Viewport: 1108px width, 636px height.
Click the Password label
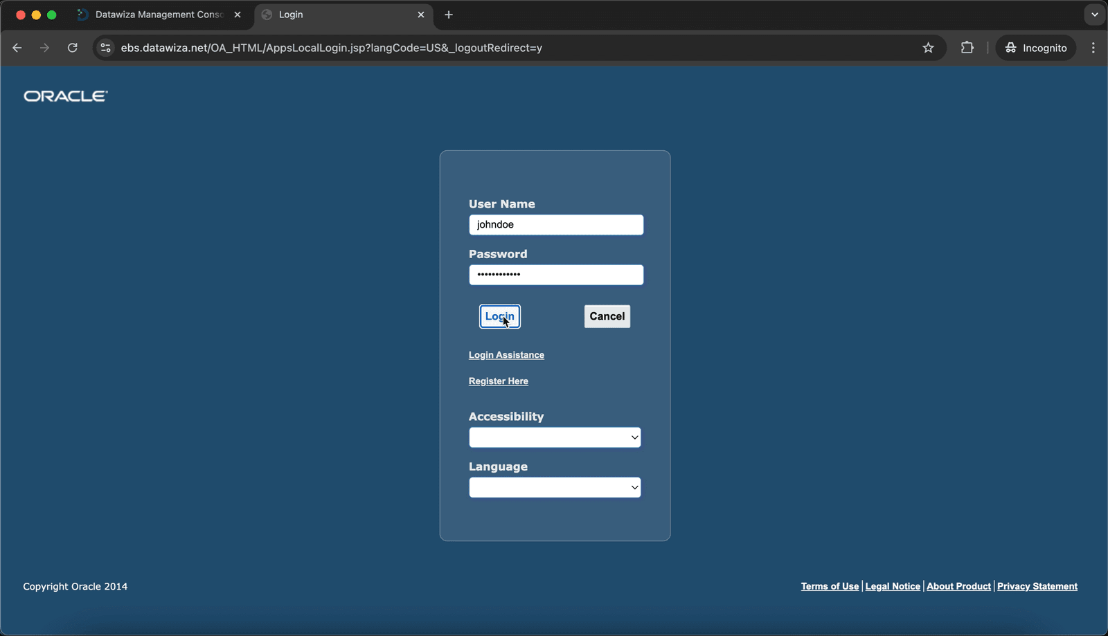click(498, 254)
